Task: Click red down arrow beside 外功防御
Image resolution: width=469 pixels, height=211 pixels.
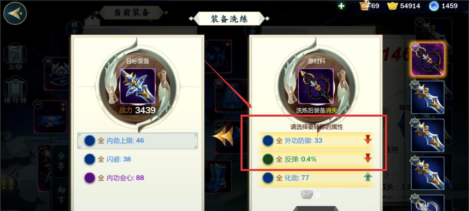Action: (x=368, y=140)
